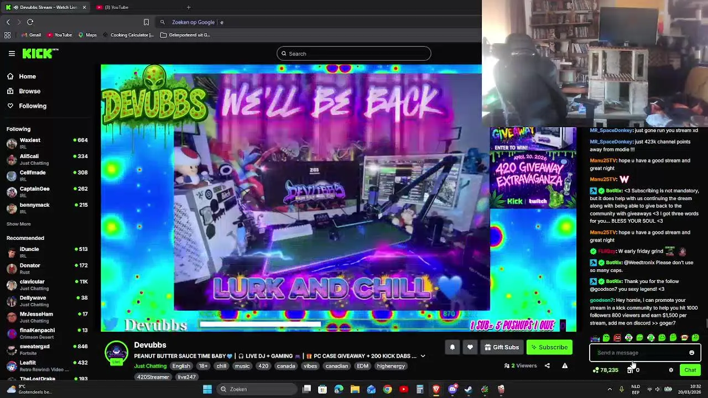Open the Geïmporteerd uit G... bookmarks folder
The height and width of the screenshot is (398, 708).
pyautogui.click(x=185, y=35)
